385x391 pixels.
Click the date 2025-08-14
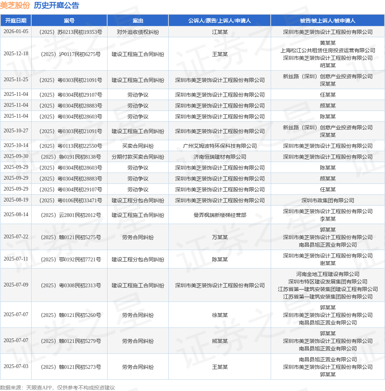tap(16, 215)
